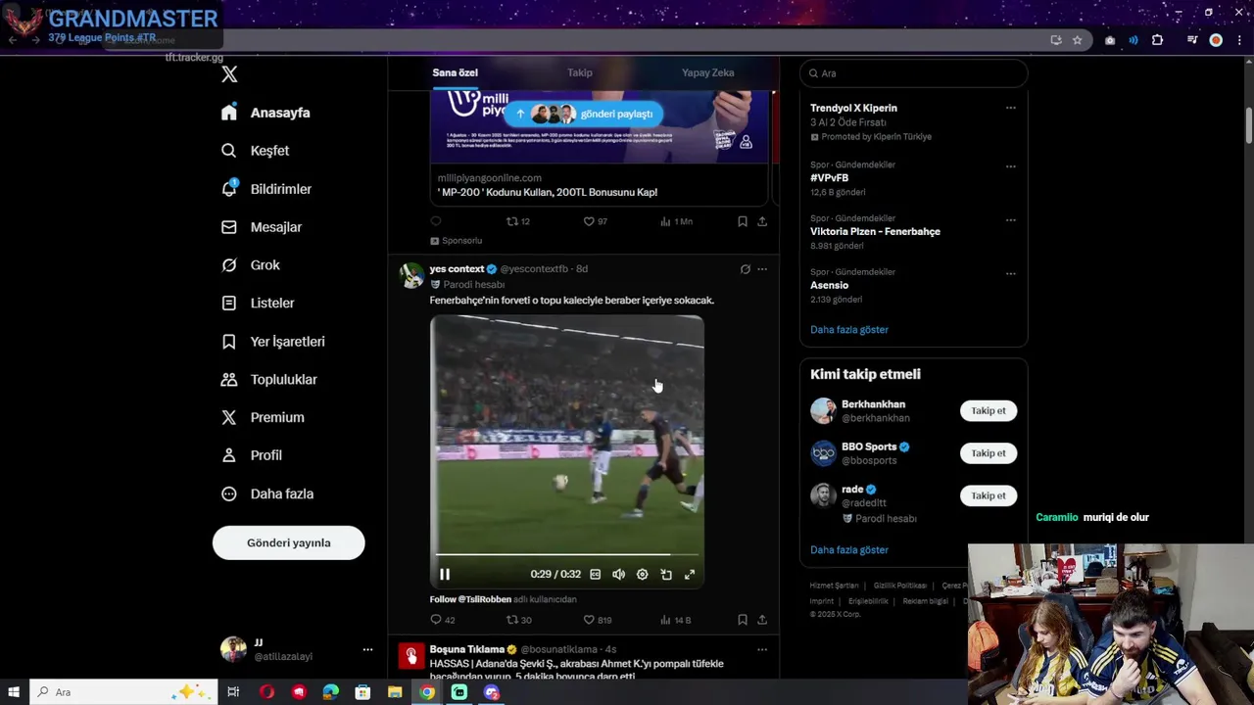Open more options on Boşuna Tıklama post
Viewport: 1254px width, 705px height.
point(762,649)
